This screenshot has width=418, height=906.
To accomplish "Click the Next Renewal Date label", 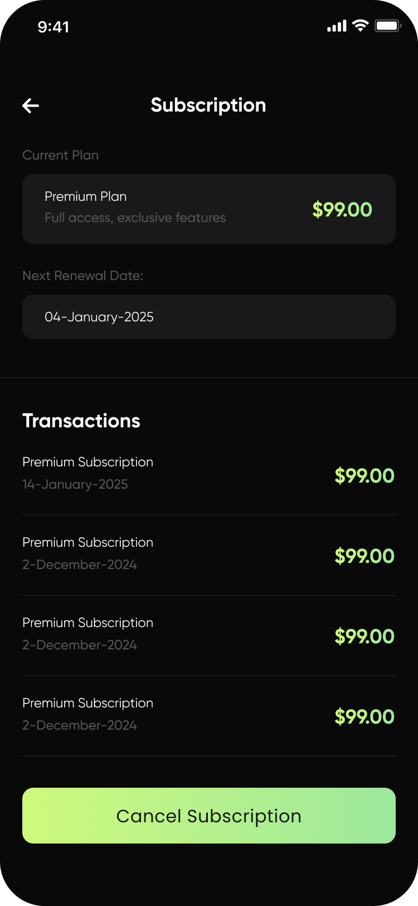I will coord(82,276).
